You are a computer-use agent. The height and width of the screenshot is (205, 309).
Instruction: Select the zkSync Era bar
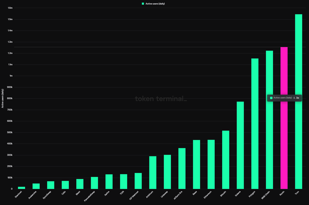[x=182, y=169]
